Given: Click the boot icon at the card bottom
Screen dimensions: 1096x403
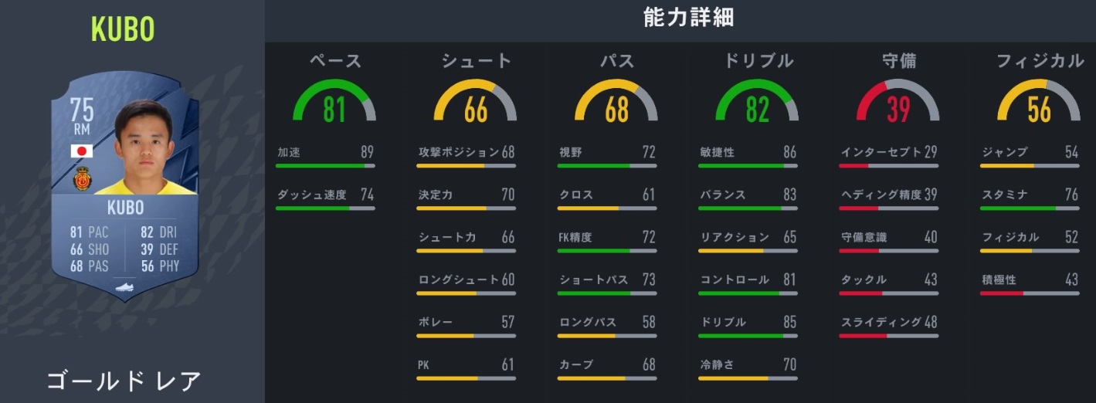Looking at the screenshot, I should pos(123,286).
